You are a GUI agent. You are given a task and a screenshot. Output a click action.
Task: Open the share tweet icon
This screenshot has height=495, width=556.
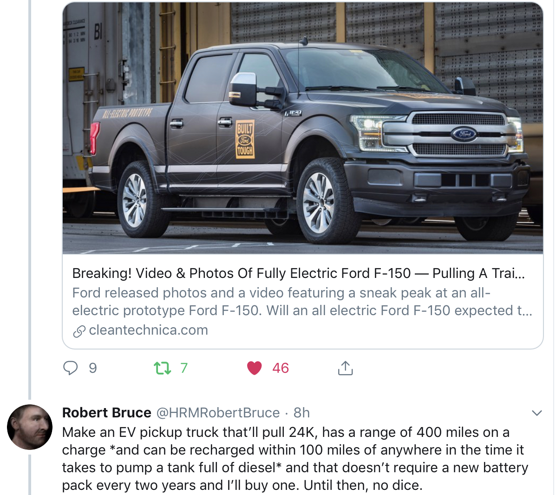pyautogui.click(x=345, y=368)
